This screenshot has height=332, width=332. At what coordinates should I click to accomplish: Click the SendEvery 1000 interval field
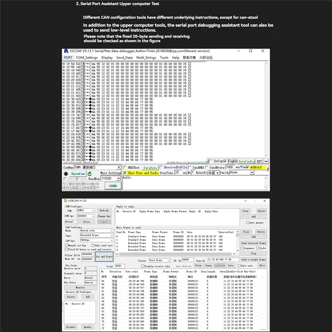[x=230, y=167]
